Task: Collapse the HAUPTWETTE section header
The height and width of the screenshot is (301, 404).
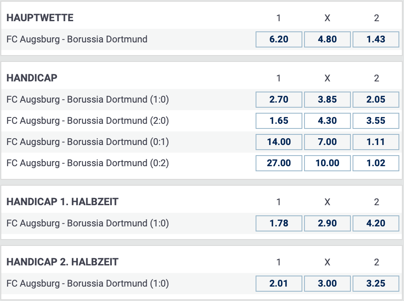Action: click(40, 18)
